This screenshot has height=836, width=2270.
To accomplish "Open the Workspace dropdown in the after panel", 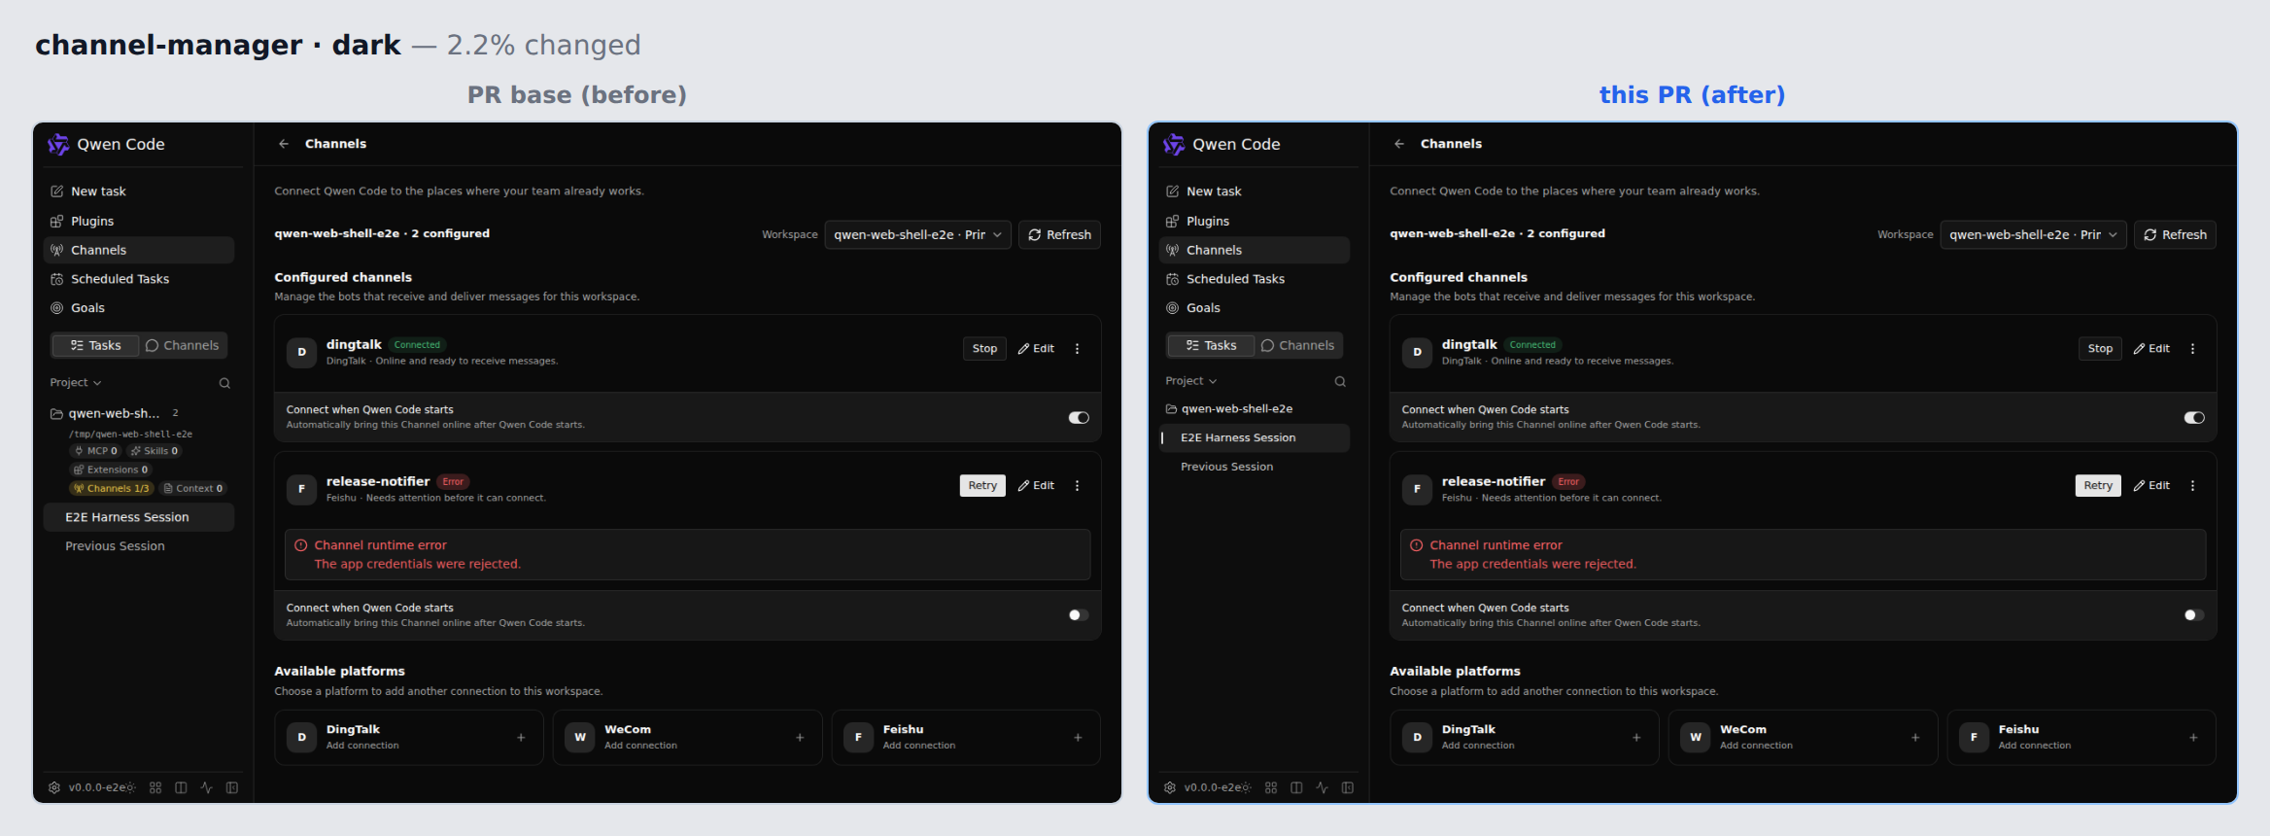I will click(2034, 235).
